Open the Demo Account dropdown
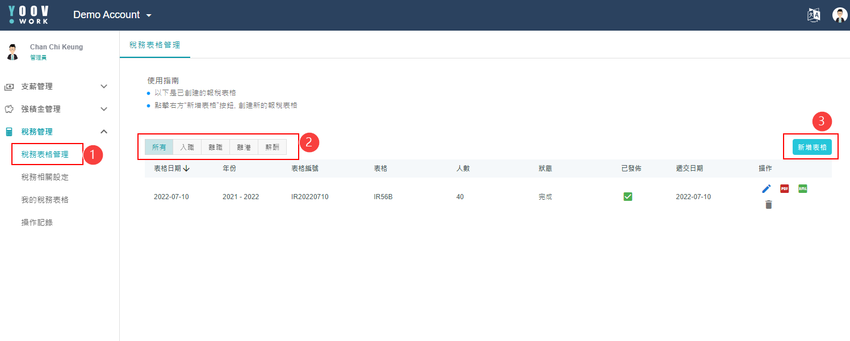 click(x=112, y=15)
